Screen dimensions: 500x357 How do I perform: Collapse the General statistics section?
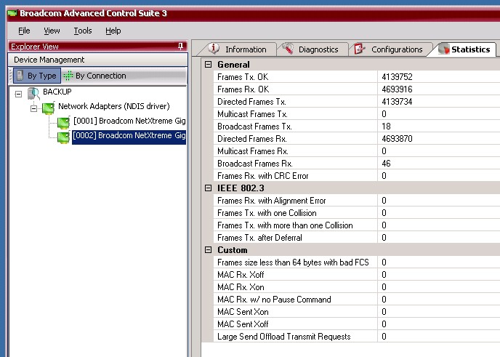(208, 65)
